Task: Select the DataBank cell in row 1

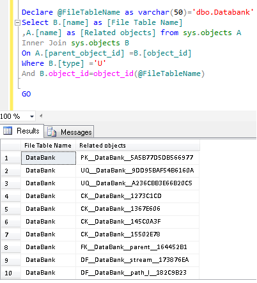Action: coord(49,158)
